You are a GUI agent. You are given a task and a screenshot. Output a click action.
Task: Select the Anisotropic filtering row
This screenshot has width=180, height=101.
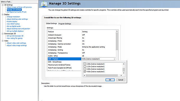(x=82, y=38)
